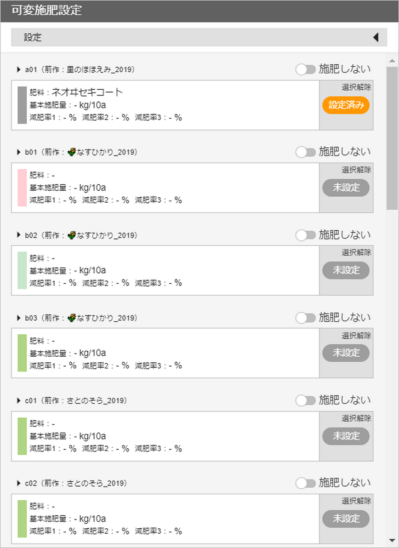Collapse the 設定 panel with the left arrow
Viewport: 399px width, 548px height.
(376, 37)
